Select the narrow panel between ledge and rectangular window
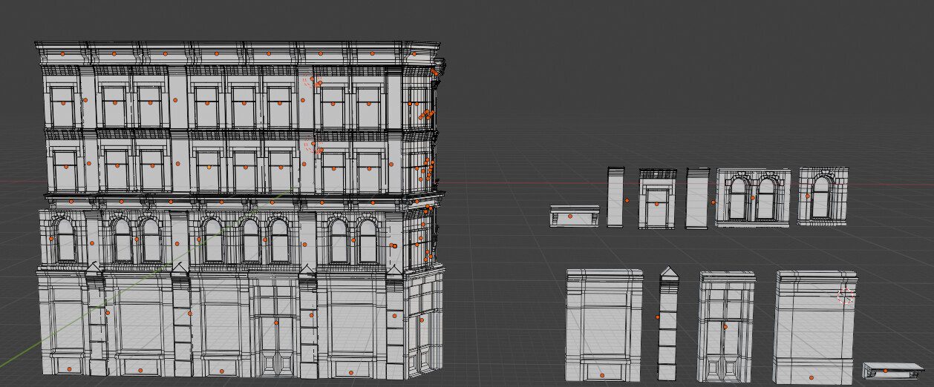934x387 pixels. [x=615, y=197]
